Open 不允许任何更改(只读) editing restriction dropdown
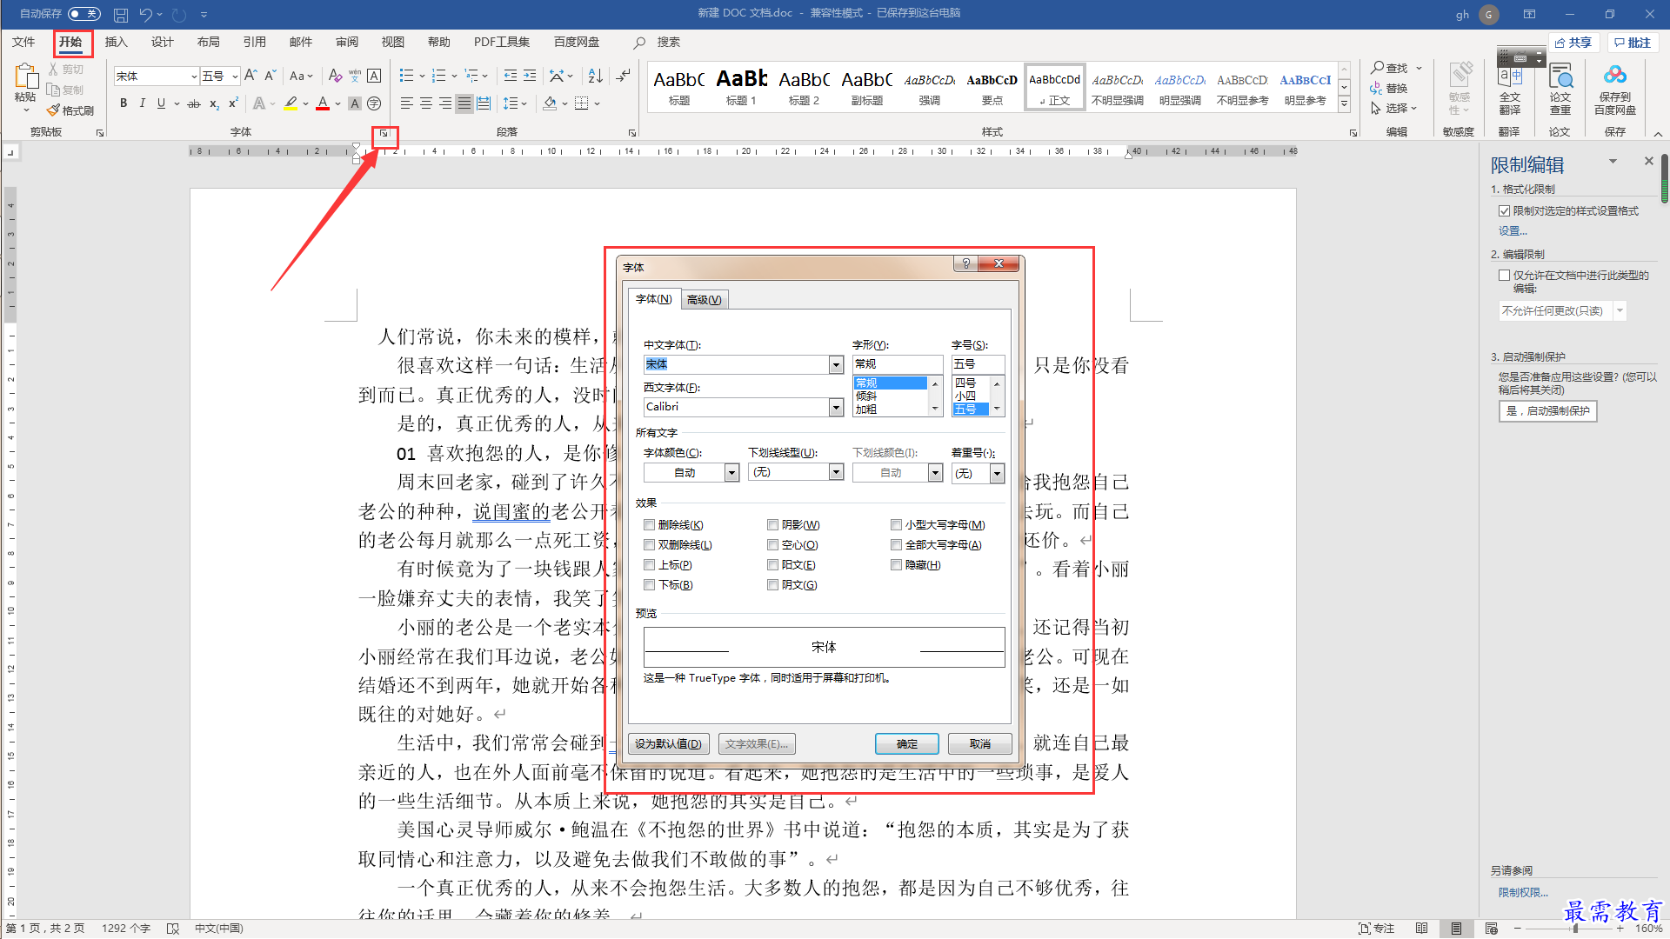 tap(1620, 310)
